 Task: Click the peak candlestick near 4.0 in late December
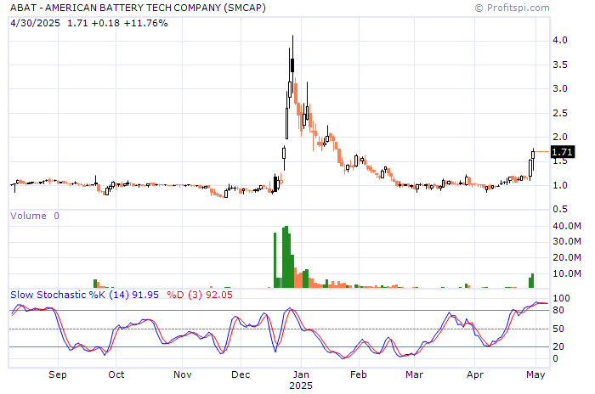click(x=292, y=65)
